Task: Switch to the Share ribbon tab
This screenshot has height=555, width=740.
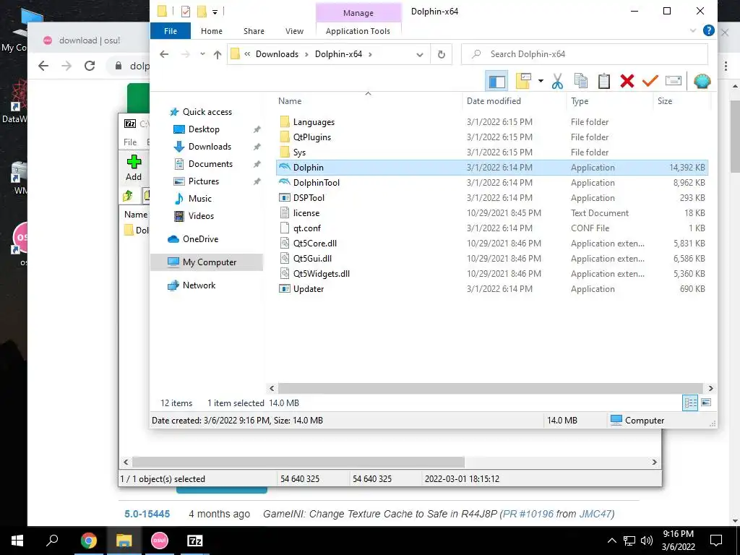Action: (254, 31)
